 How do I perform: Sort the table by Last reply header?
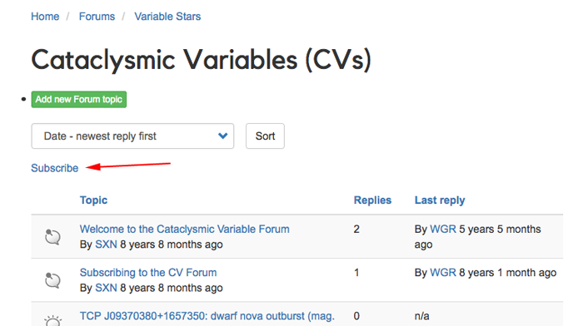point(440,200)
